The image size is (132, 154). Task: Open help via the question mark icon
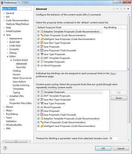point(5,148)
